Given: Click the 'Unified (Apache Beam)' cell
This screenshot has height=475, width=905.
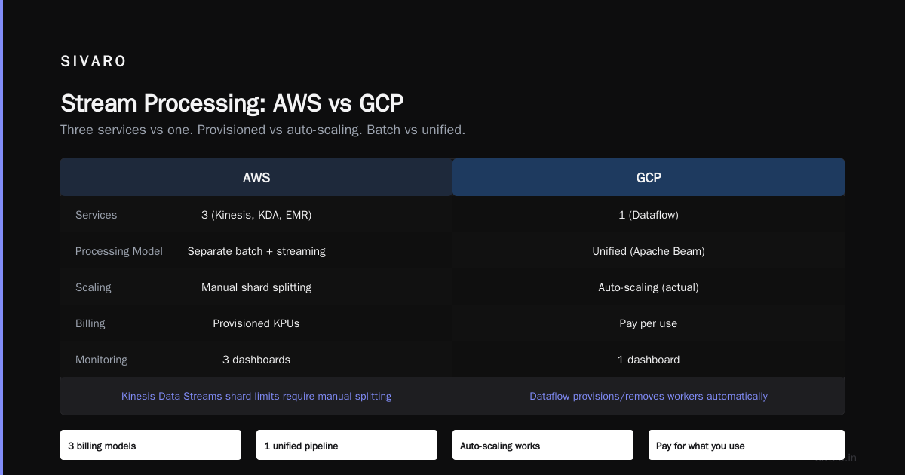Looking at the screenshot, I should (649, 251).
